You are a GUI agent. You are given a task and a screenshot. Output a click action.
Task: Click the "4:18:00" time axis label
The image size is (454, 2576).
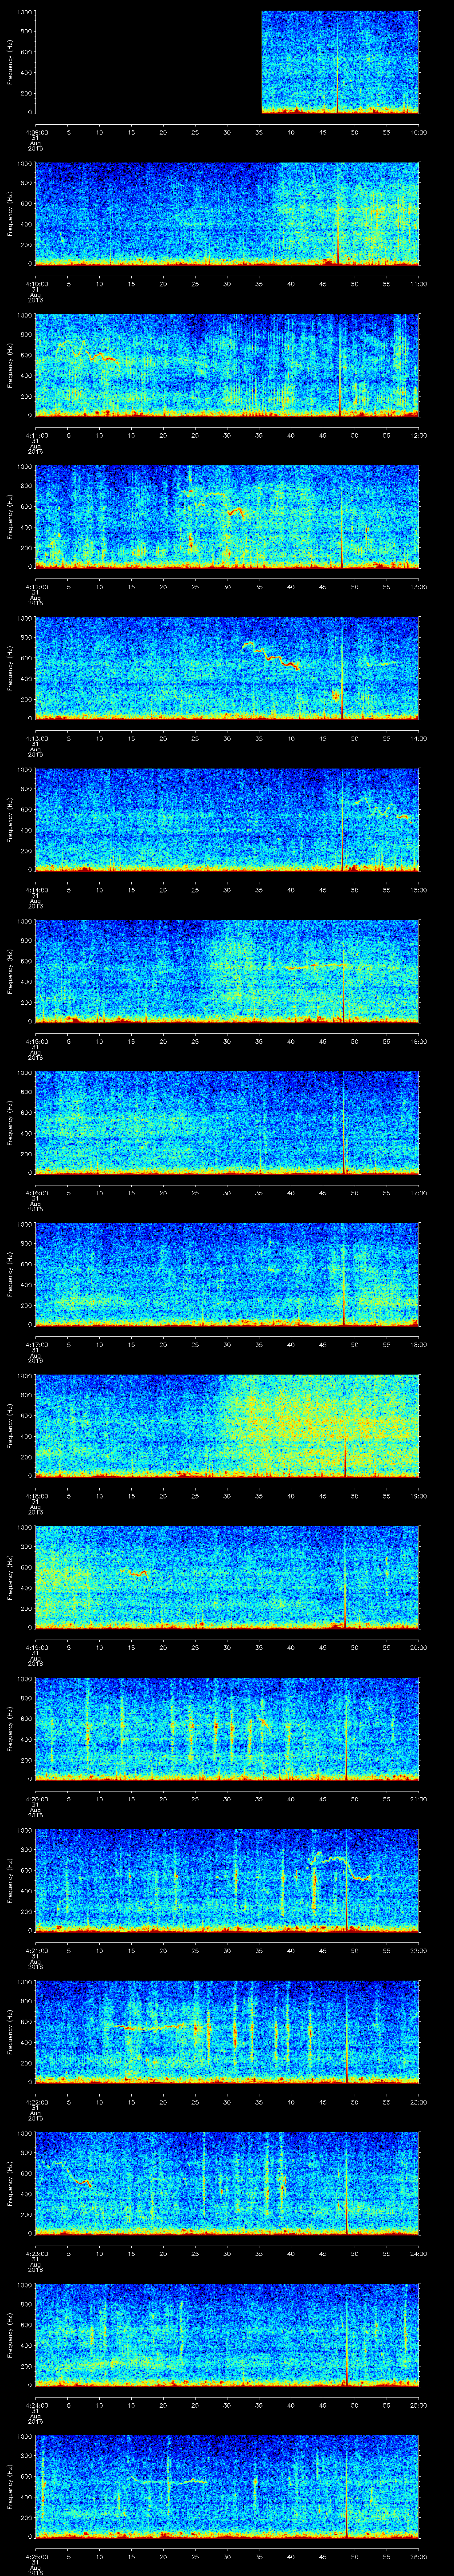pyautogui.click(x=36, y=1495)
